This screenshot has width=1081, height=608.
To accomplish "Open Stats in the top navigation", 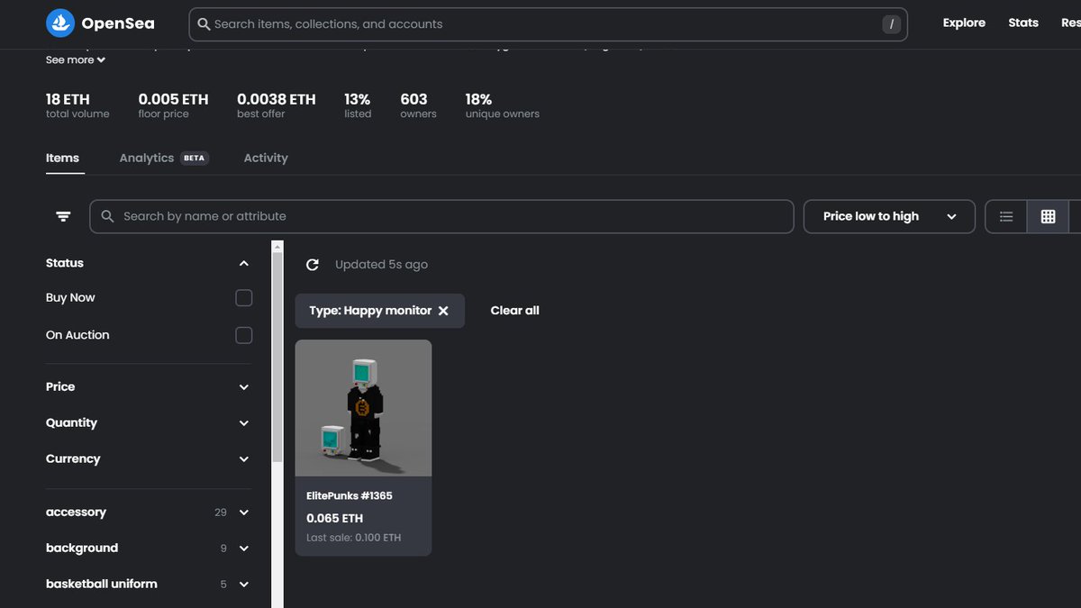I will (x=1023, y=23).
